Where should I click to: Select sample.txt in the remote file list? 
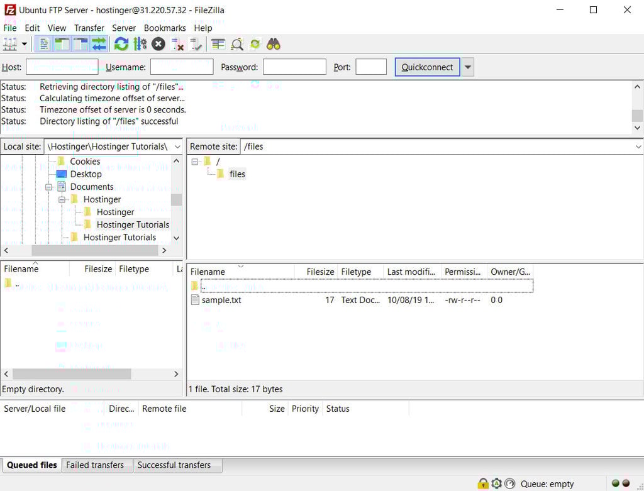click(x=221, y=300)
